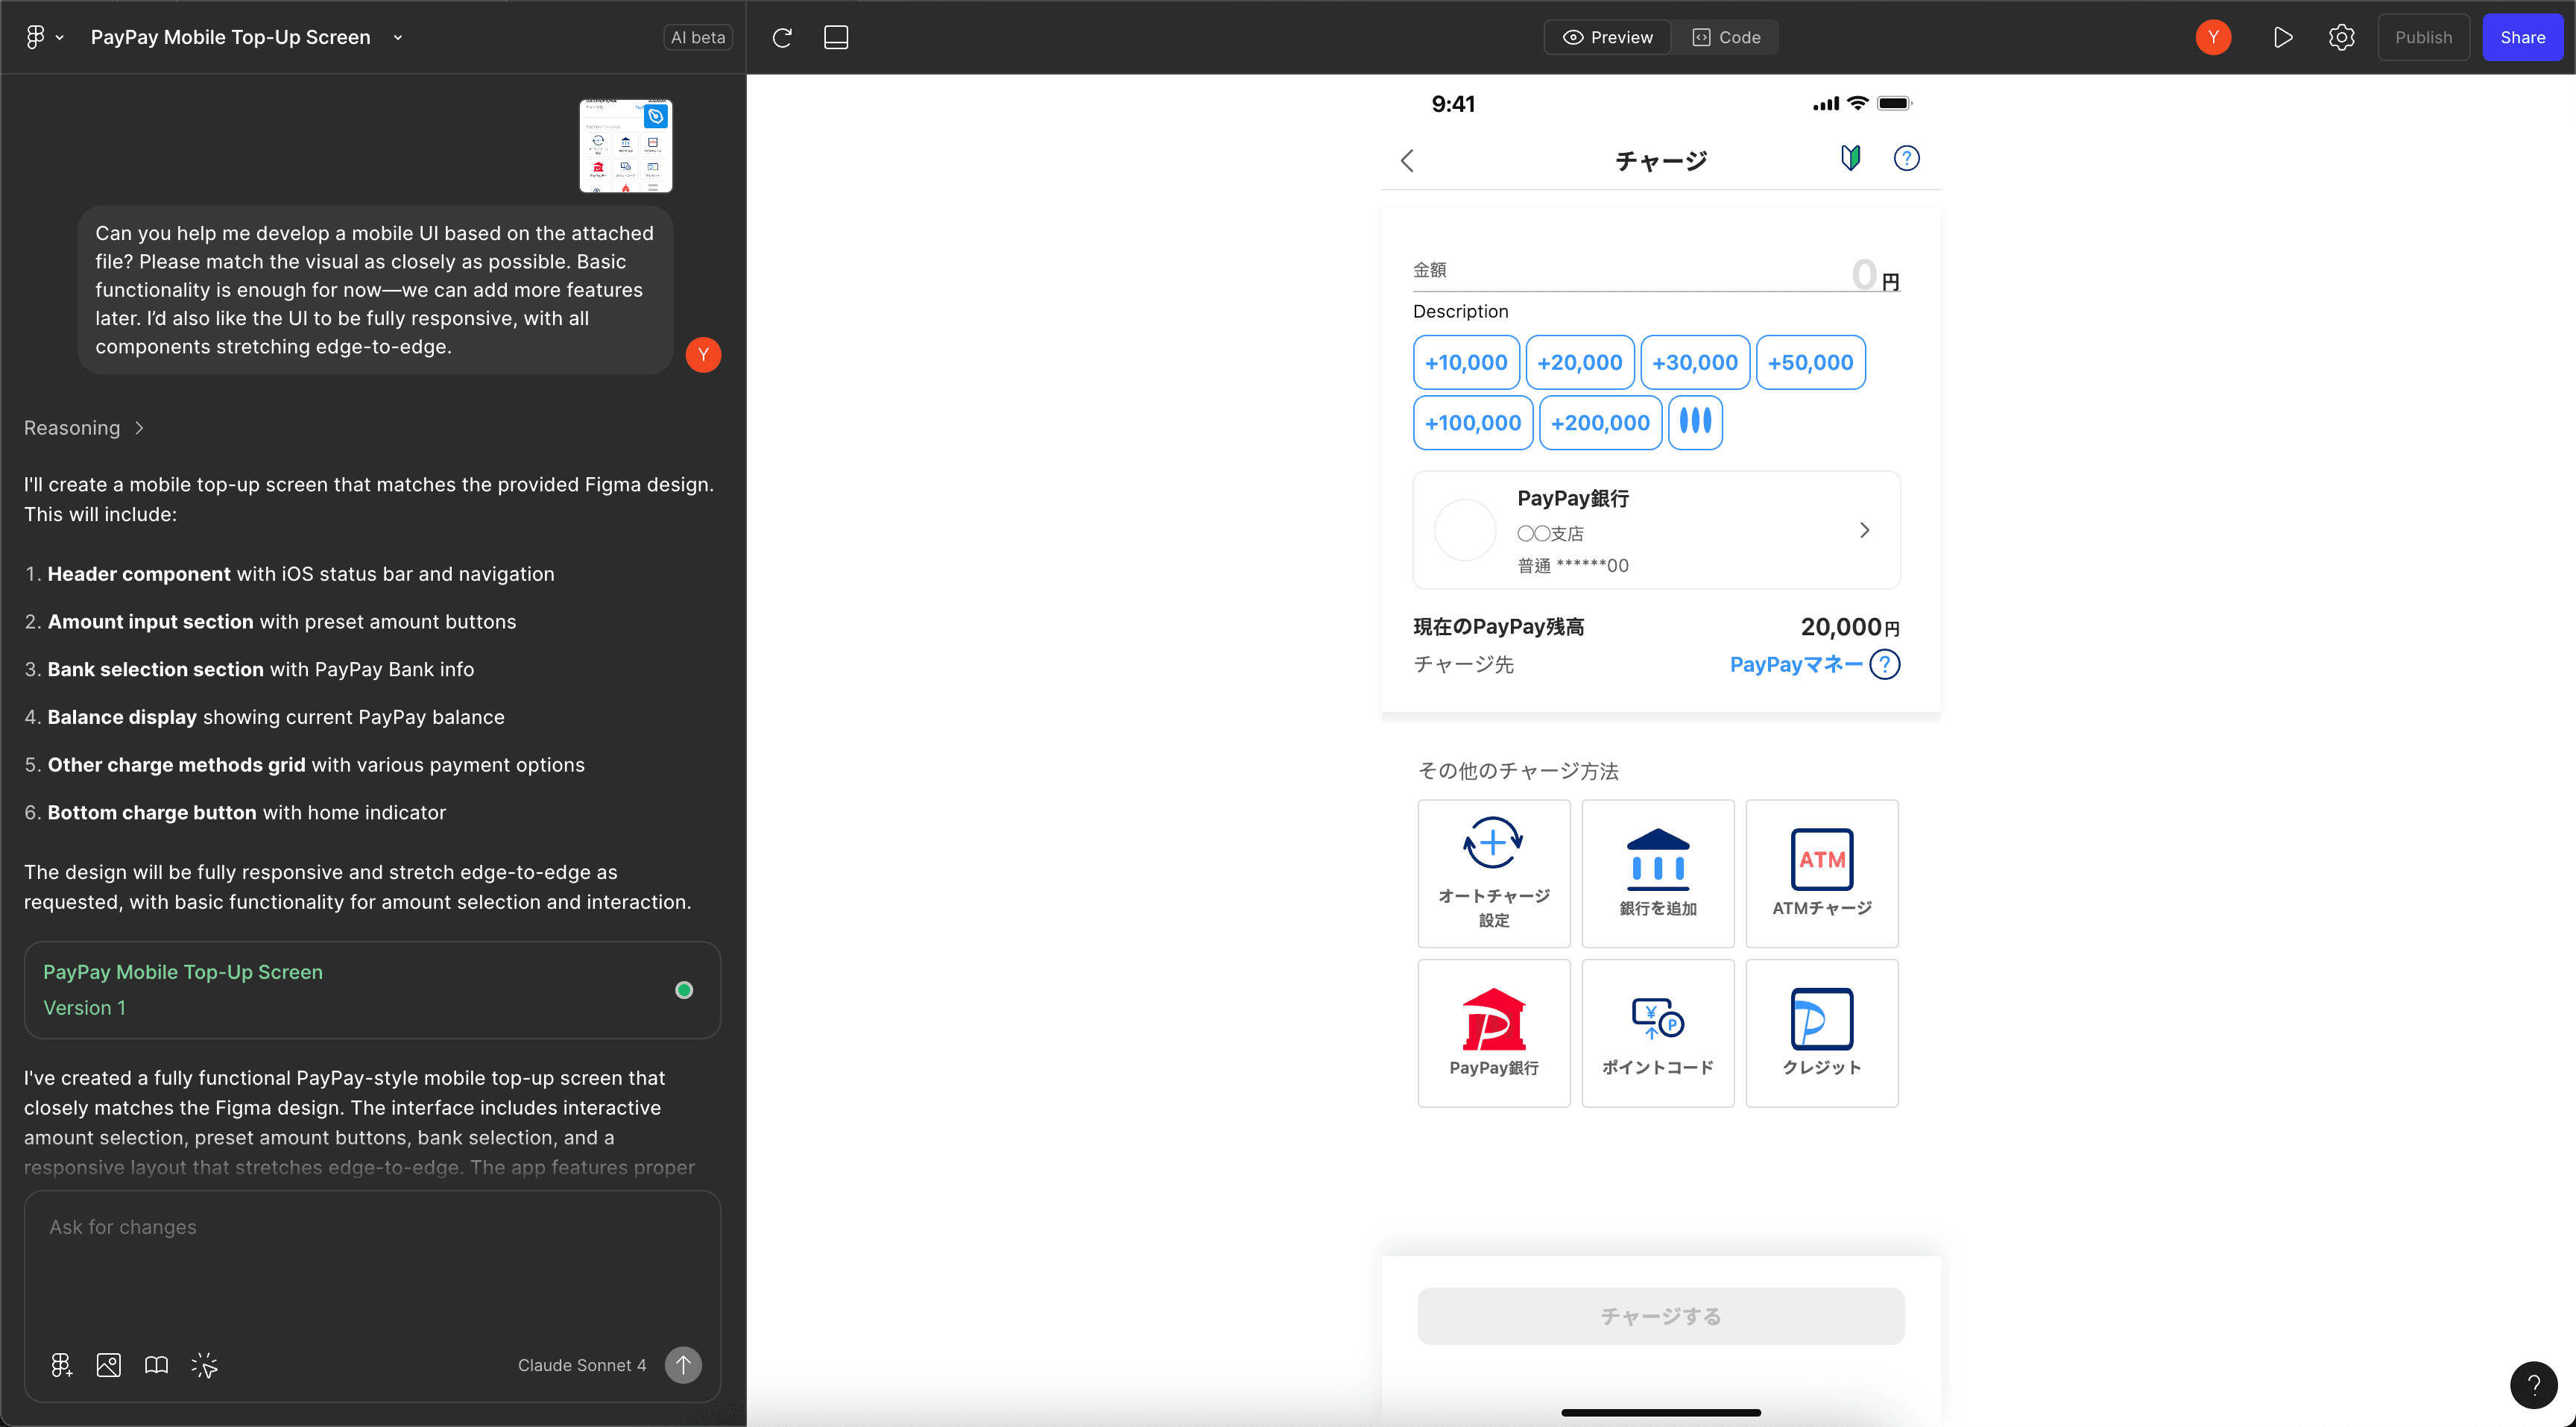Select the +50,000 preset amount
Viewport: 2576px width, 1427px height.
tap(1810, 362)
